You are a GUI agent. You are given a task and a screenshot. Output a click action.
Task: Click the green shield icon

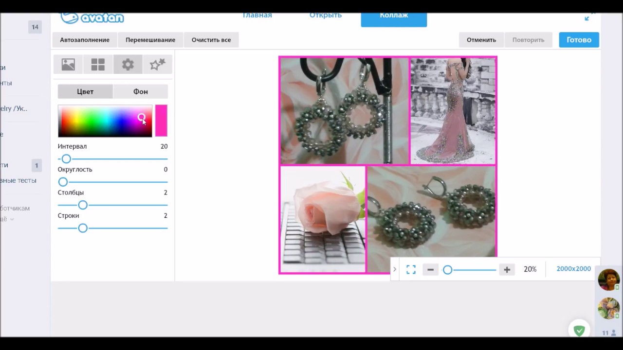click(579, 331)
